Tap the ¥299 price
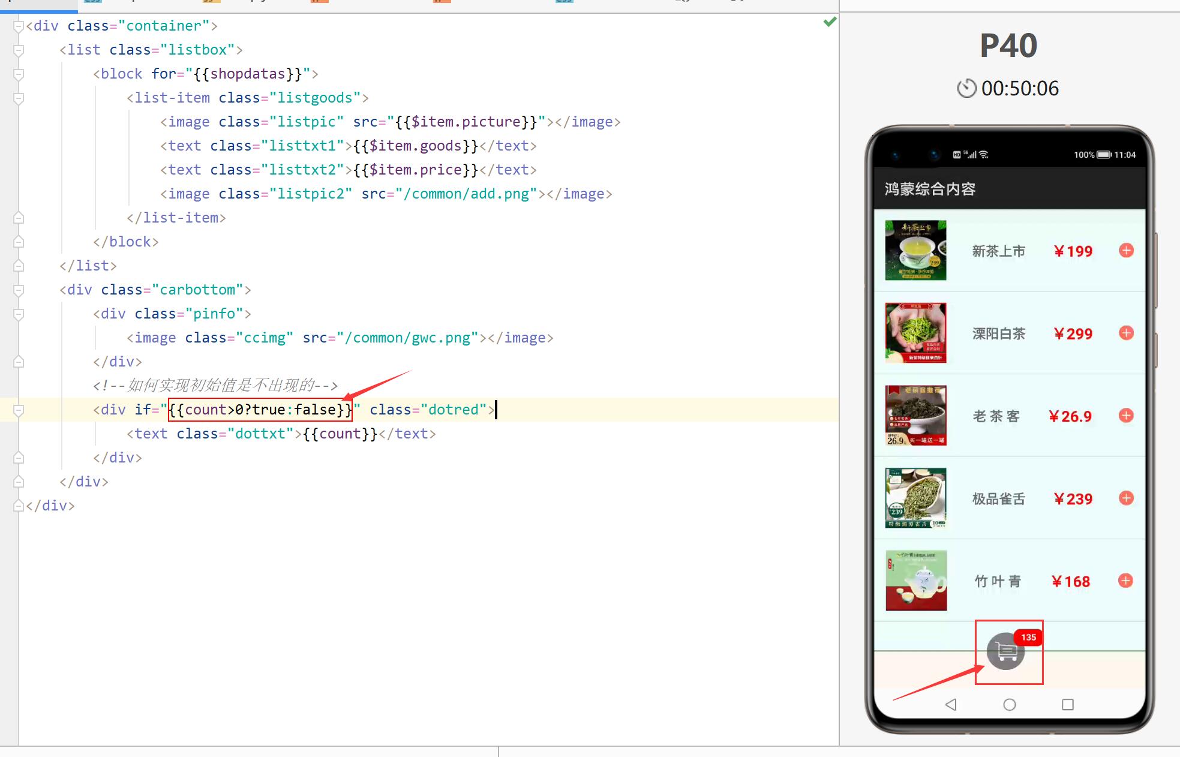The height and width of the screenshot is (757, 1180). pyautogui.click(x=1073, y=334)
